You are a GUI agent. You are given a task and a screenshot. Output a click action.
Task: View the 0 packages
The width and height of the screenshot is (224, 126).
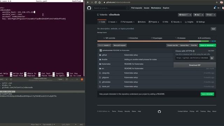click(x=156, y=38)
